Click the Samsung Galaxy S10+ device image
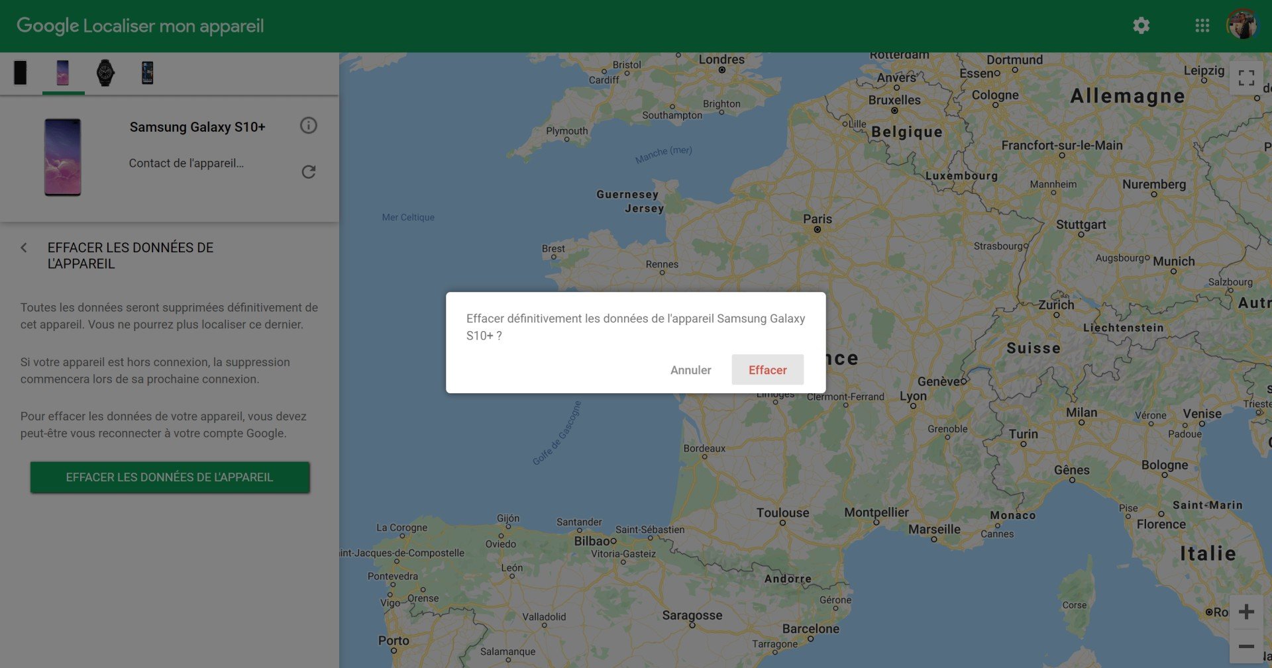The width and height of the screenshot is (1272, 668). (63, 158)
